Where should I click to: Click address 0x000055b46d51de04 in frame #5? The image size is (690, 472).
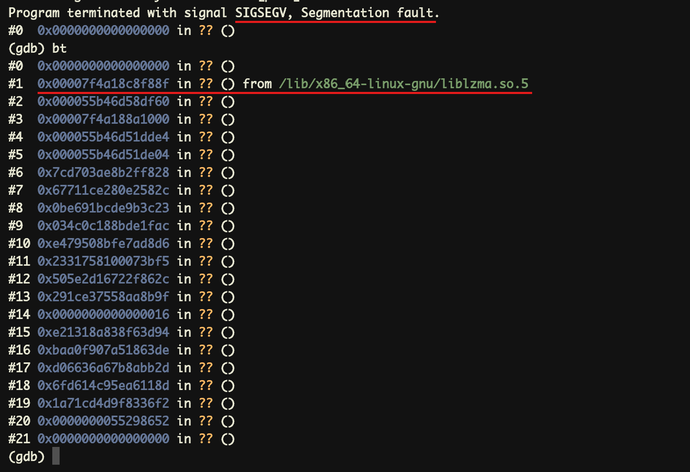tap(103, 155)
